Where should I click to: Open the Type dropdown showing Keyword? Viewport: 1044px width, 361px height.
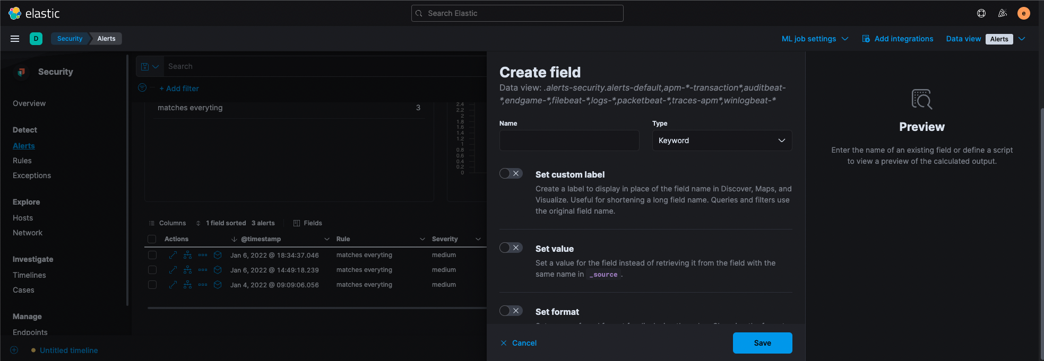coord(722,140)
